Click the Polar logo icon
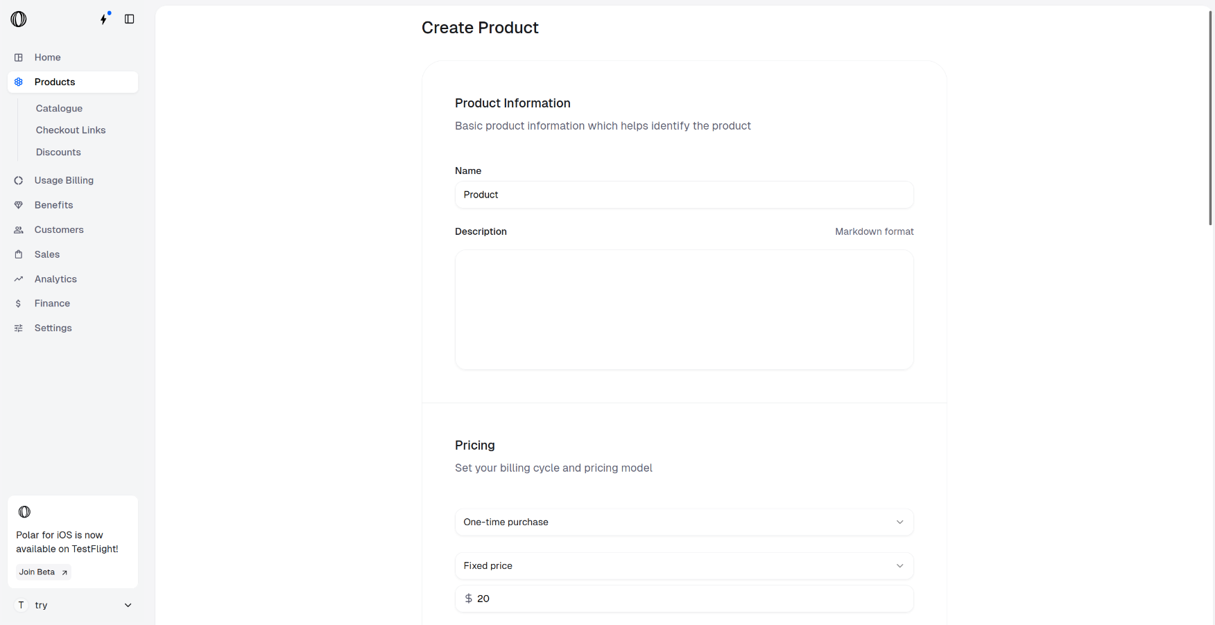 19,19
